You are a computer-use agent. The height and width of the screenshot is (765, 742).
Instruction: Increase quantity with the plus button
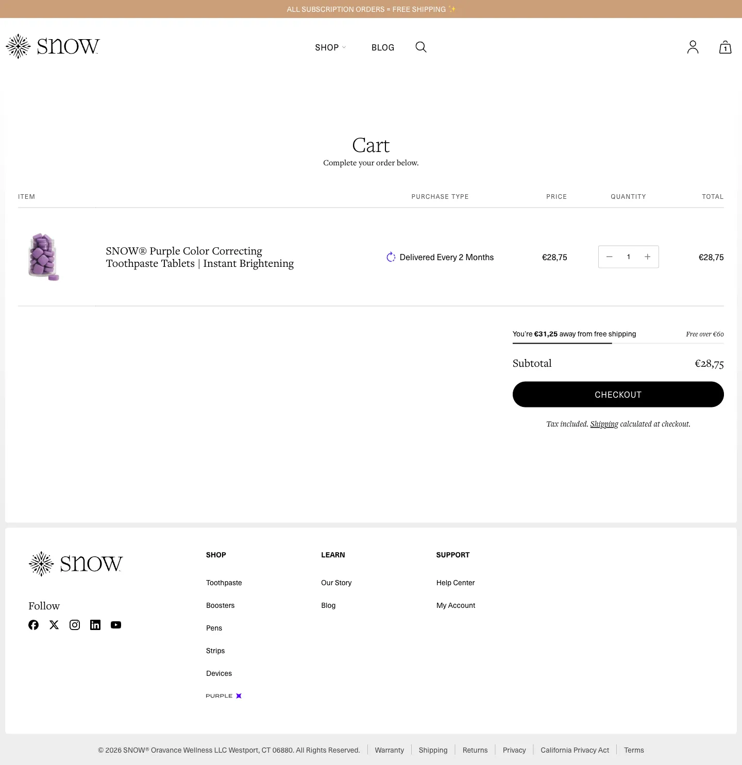pos(648,257)
